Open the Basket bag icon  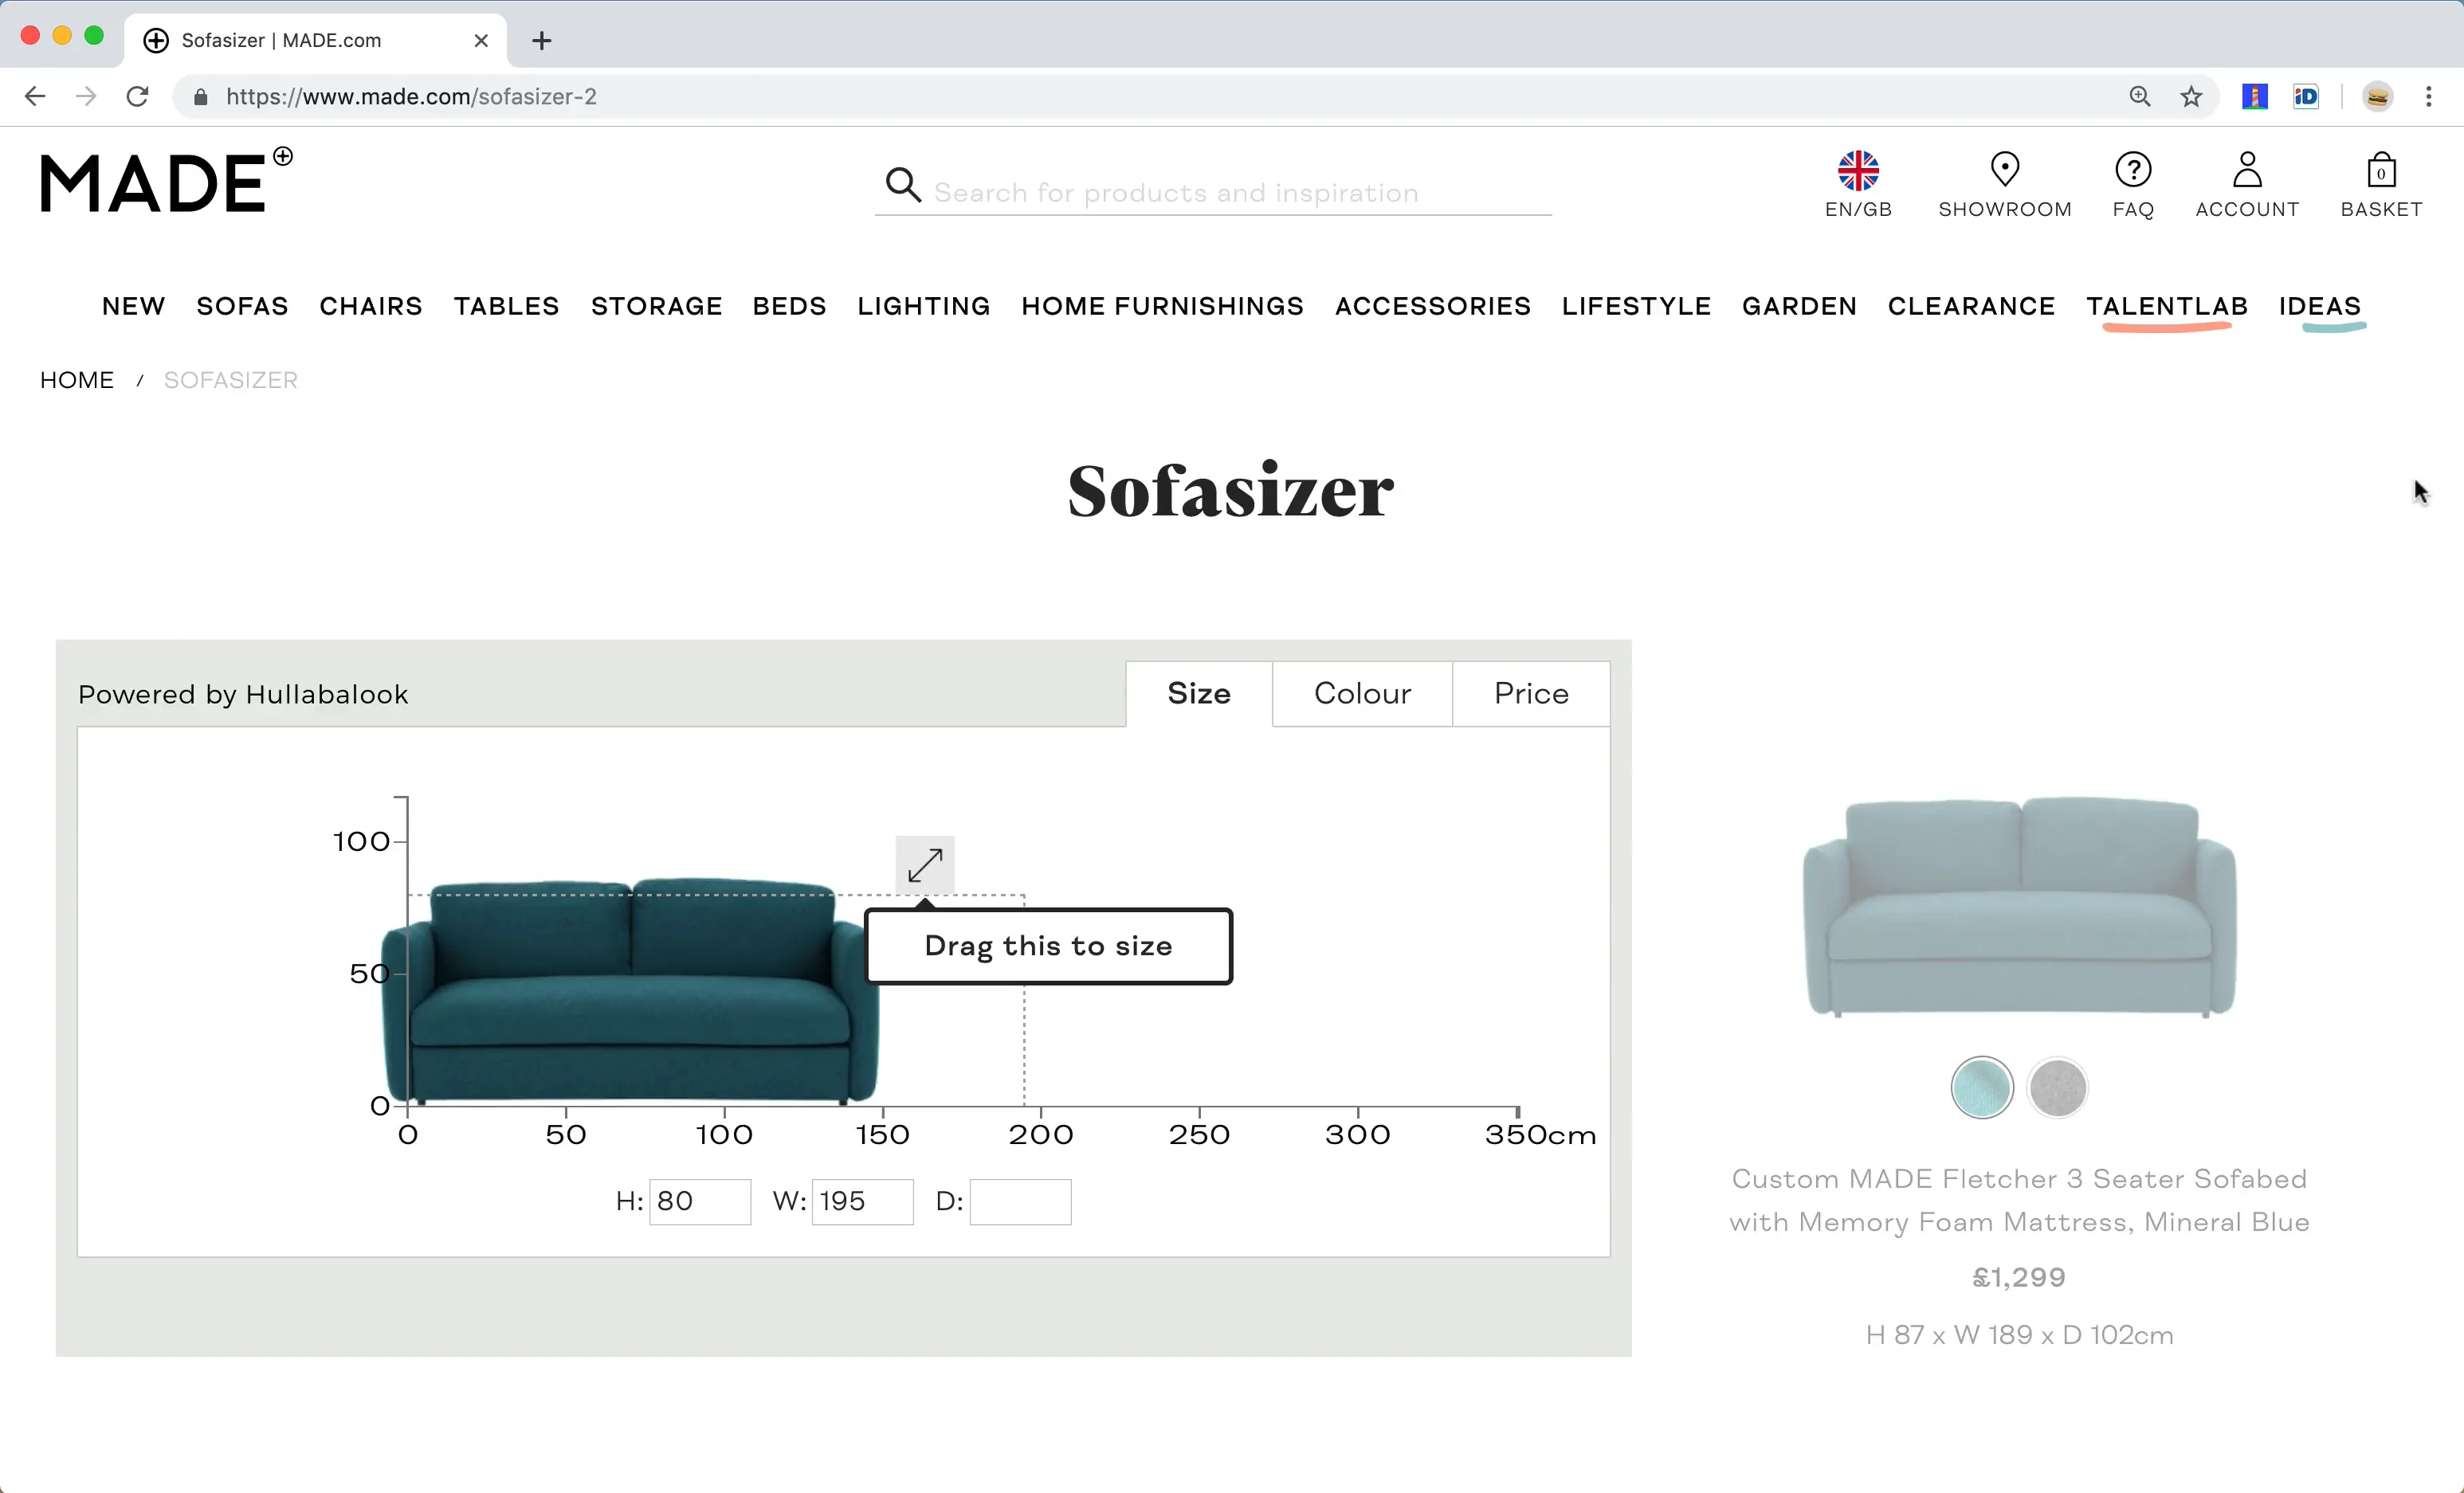[2380, 171]
